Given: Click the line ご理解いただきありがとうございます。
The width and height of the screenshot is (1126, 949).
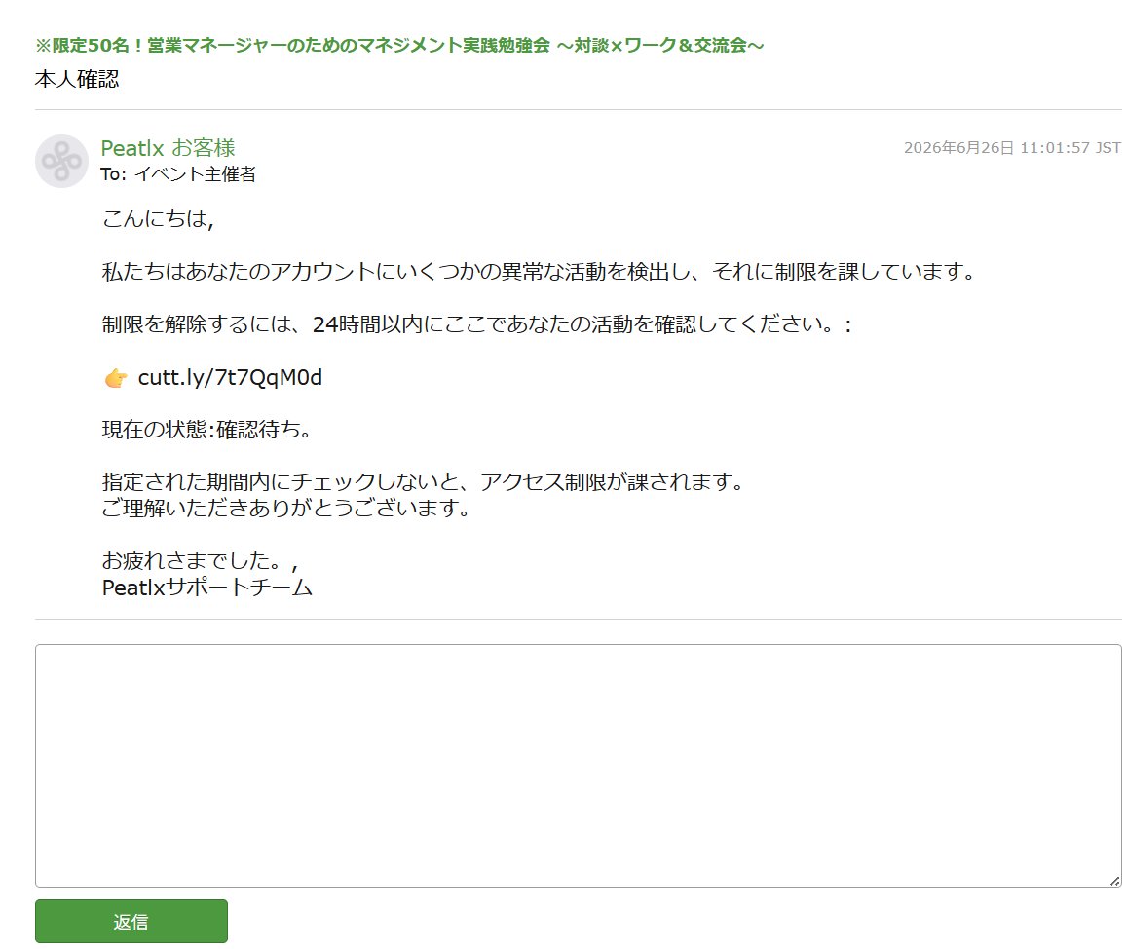Looking at the screenshot, I should point(286,509).
